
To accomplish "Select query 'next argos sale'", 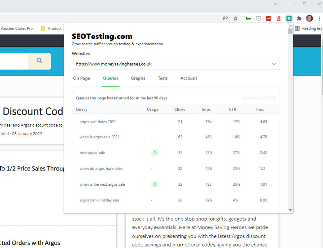I will (92, 152).
